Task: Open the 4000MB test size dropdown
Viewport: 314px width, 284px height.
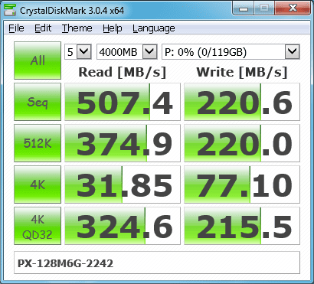Action: click(x=126, y=52)
